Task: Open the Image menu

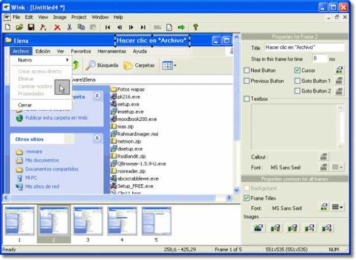Action: [60, 17]
